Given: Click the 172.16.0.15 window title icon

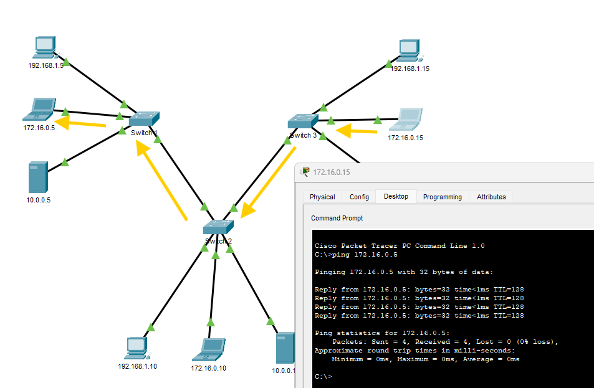Looking at the screenshot, I should point(305,172).
